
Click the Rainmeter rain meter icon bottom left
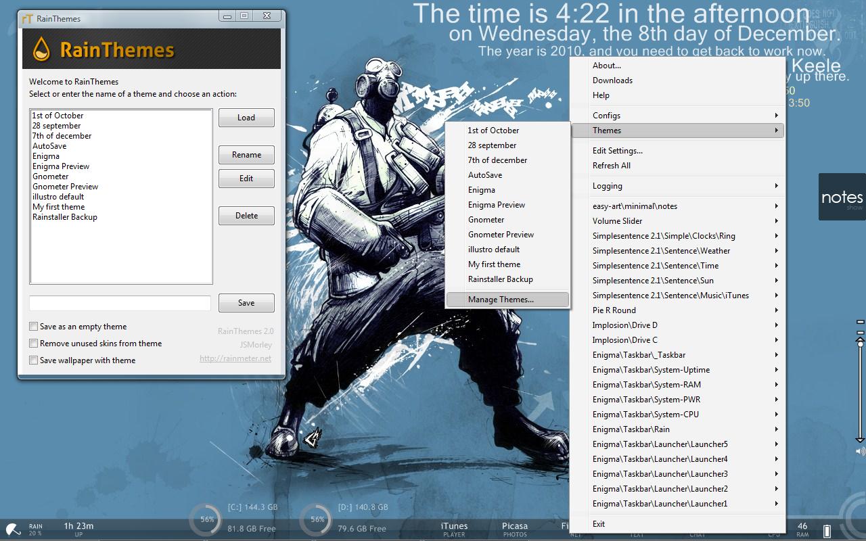coord(12,529)
